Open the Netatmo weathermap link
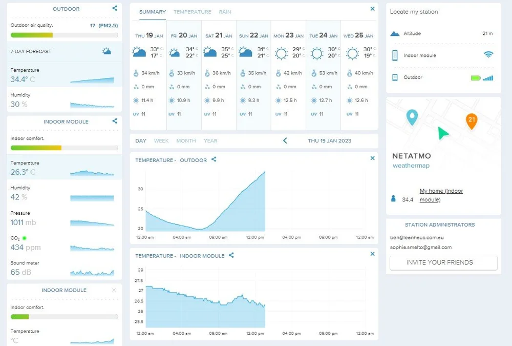Image resolution: width=512 pixels, height=346 pixels. 411,166
